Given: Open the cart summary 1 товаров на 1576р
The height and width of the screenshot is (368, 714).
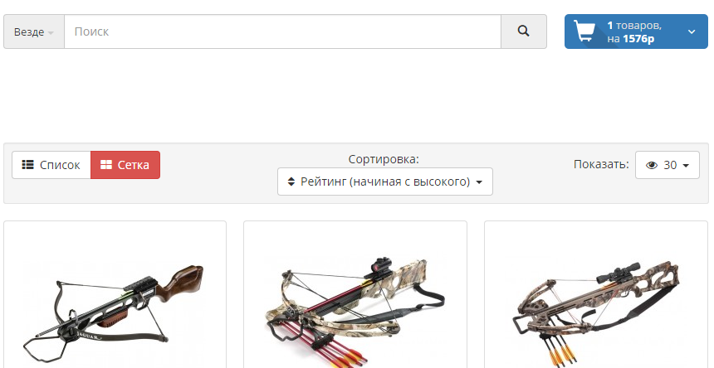Looking at the screenshot, I should [x=636, y=31].
